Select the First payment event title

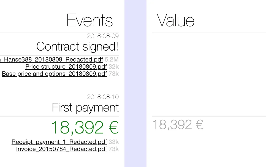coord(85,107)
